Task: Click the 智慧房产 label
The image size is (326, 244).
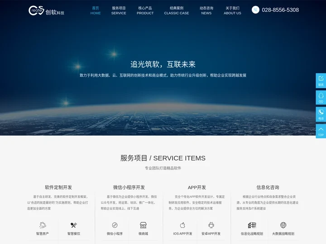Action: (x=43, y=234)
